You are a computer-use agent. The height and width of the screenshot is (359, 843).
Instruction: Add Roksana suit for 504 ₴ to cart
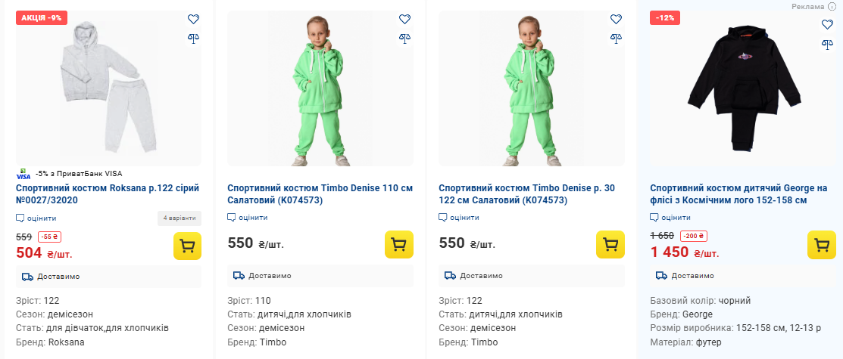(x=187, y=246)
